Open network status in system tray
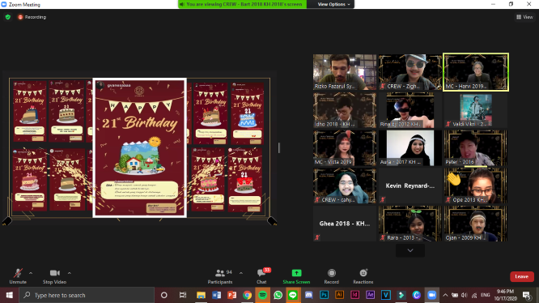539x303 pixels. tap(474, 295)
